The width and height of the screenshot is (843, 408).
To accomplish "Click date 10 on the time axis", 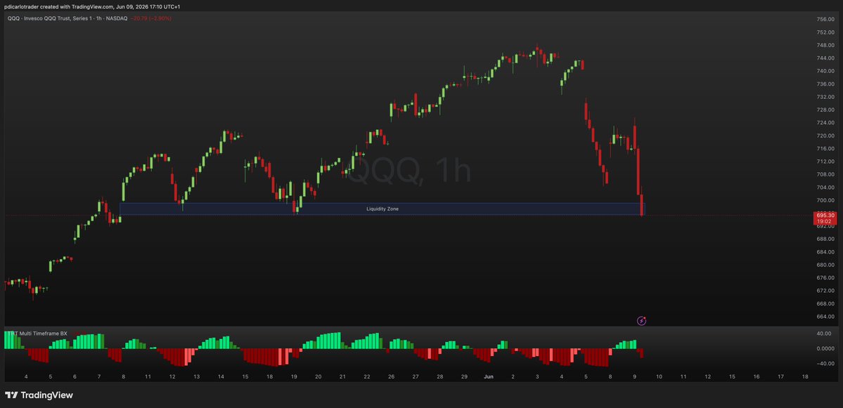I will [x=659, y=377].
